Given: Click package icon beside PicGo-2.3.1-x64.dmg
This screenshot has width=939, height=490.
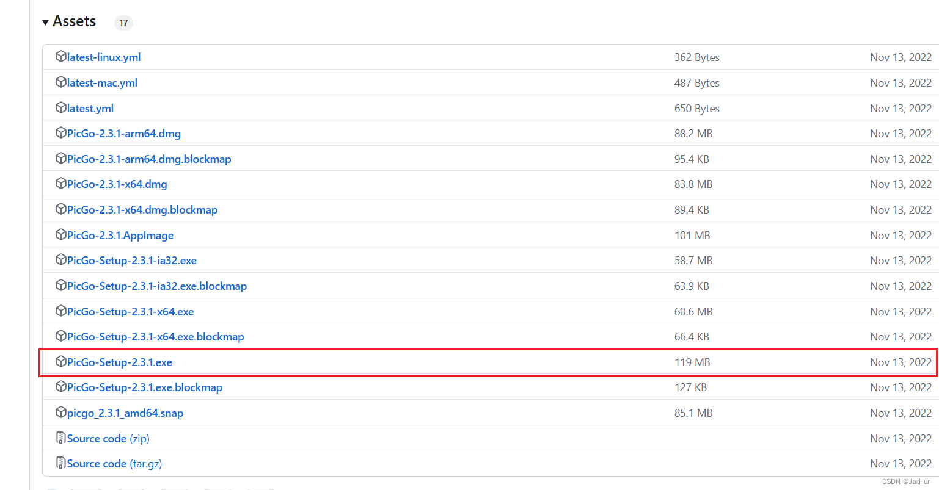Looking at the screenshot, I should click(x=60, y=184).
